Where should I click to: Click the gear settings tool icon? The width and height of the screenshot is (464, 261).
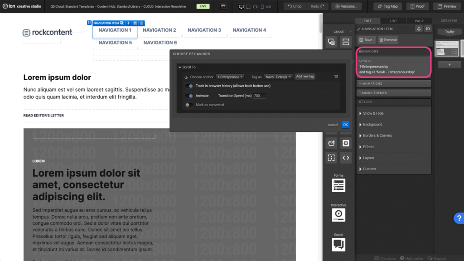click(346, 143)
